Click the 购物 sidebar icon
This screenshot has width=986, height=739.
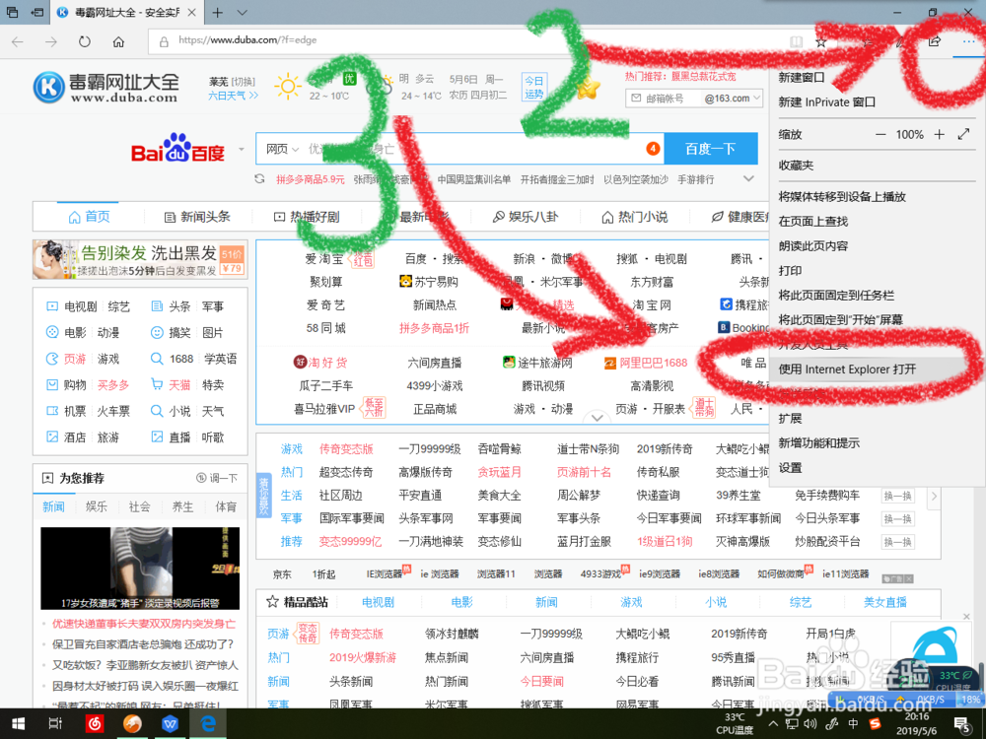(x=52, y=384)
